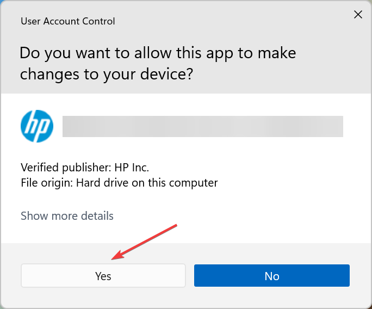Select the 'HP Inc.' publisher name
This screenshot has height=309, width=372.
pyautogui.click(x=134, y=167)
